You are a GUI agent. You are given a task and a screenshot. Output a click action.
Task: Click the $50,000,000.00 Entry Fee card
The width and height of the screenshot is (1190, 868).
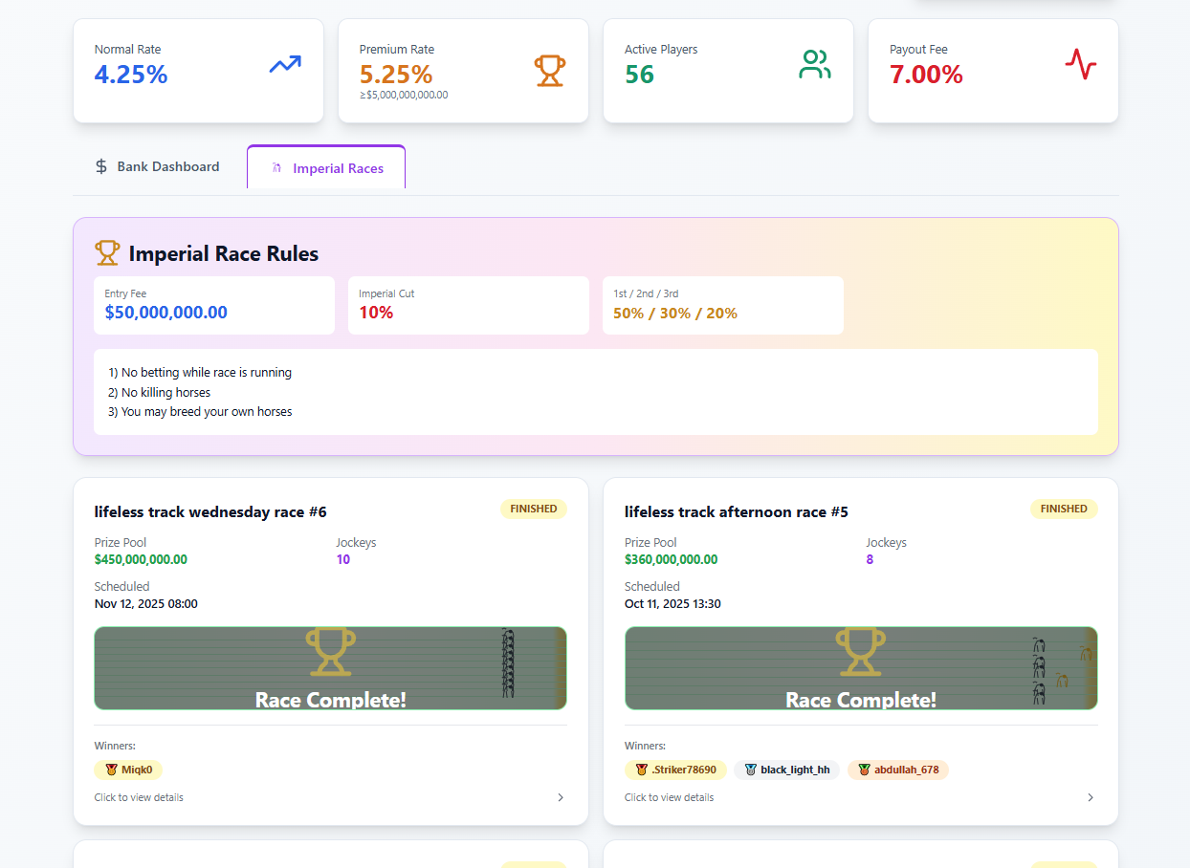[214, 305]
